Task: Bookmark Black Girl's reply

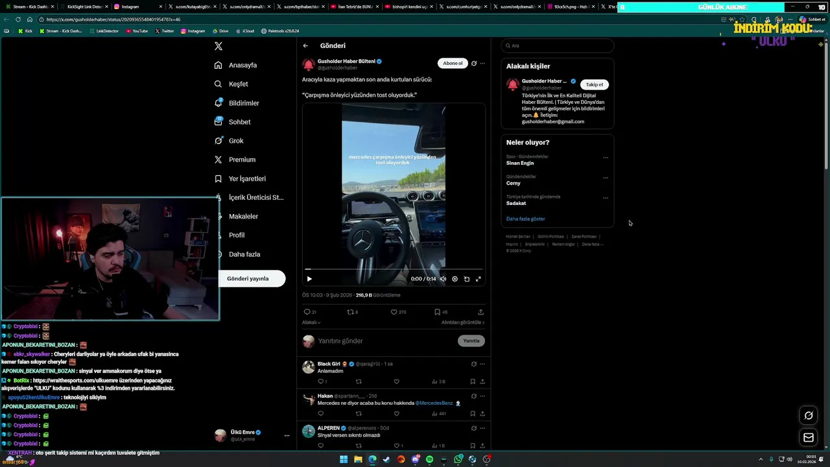Action: coord(473,381)
